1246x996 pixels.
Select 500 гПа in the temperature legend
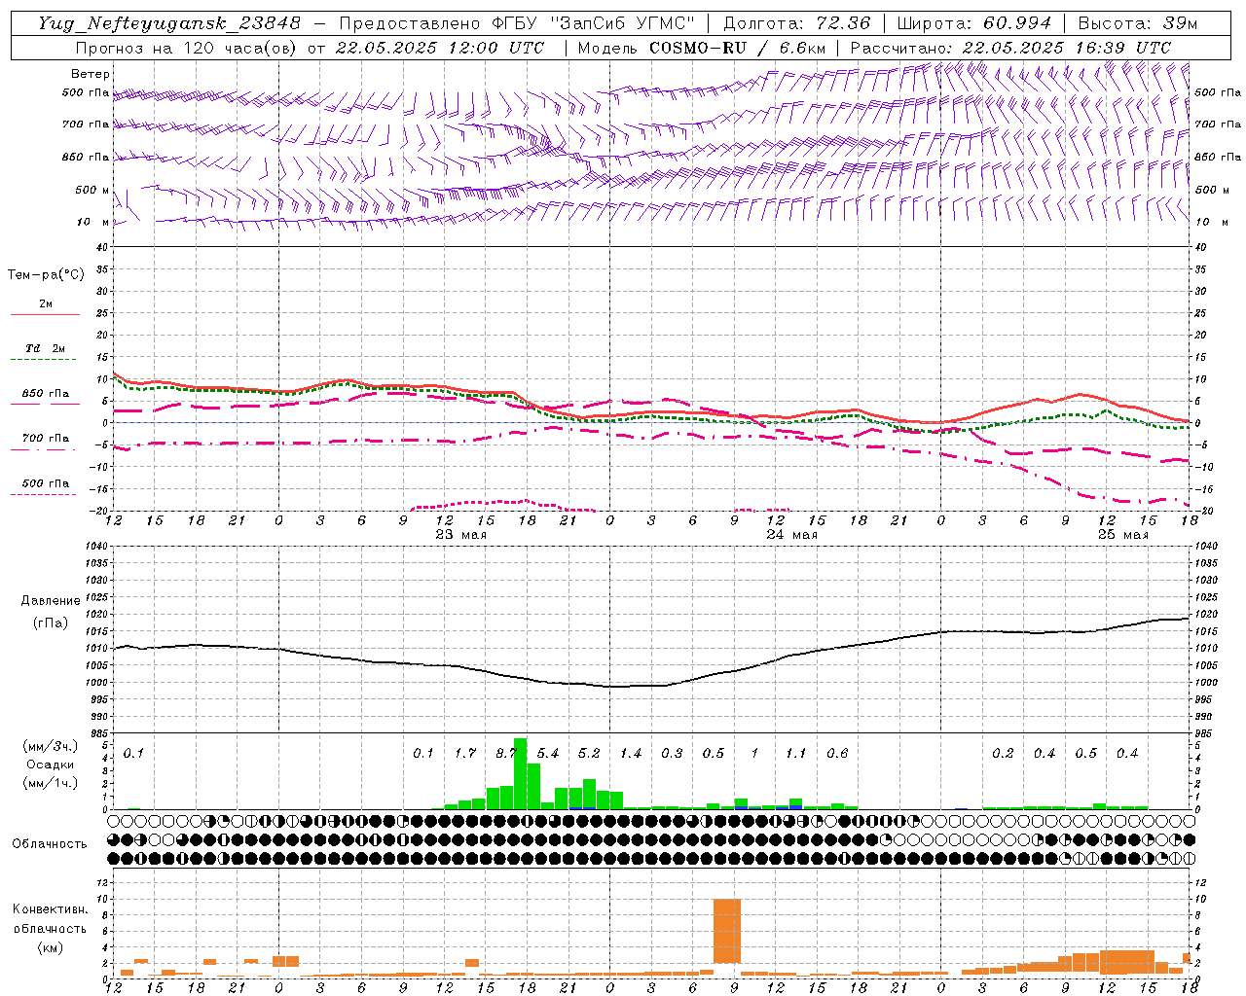point(46,483)
